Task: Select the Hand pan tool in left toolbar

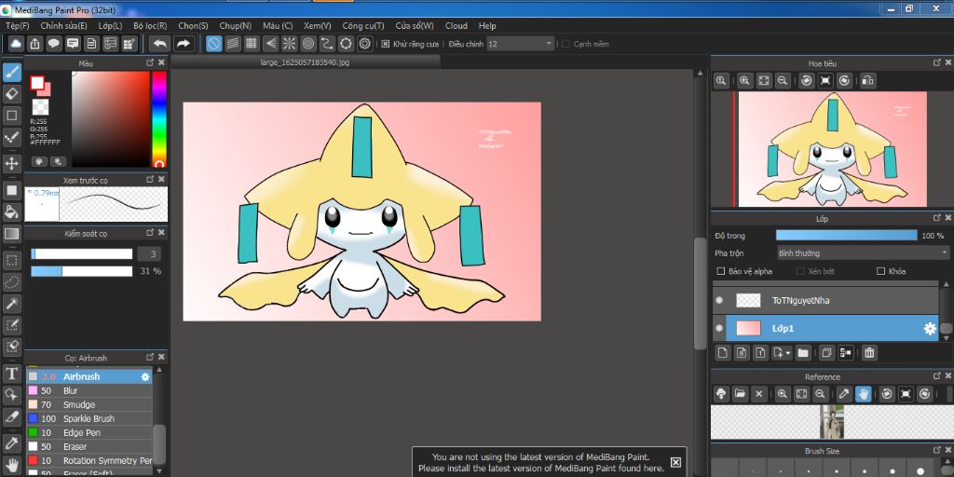Action: [x=11, y=466]
